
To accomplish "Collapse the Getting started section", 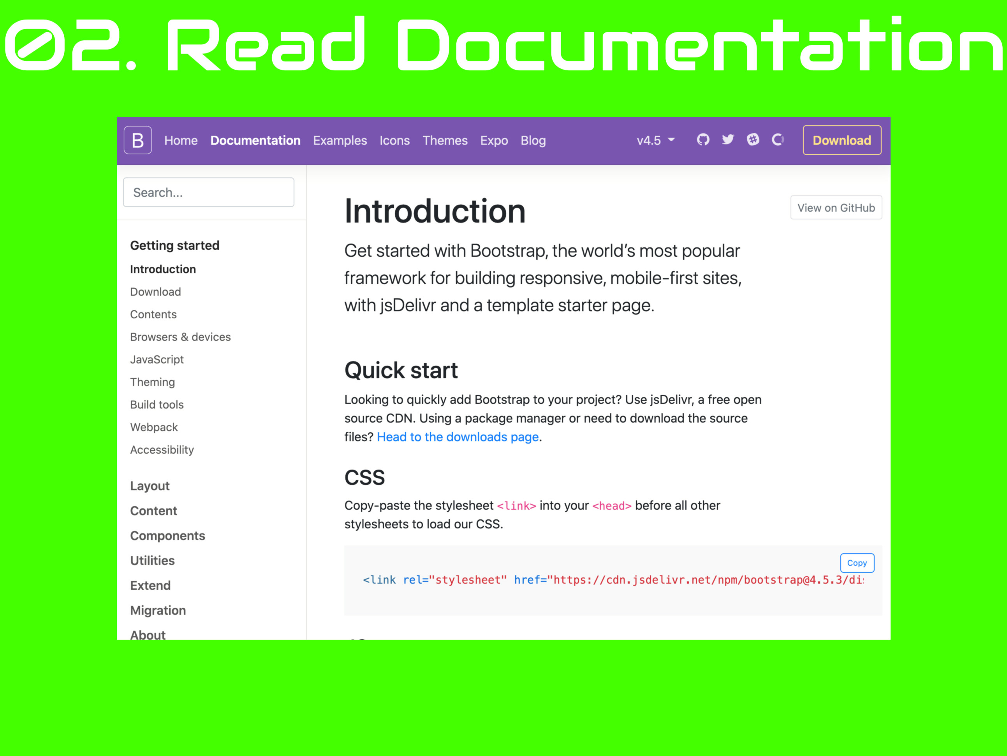I will tap(175, 245).
